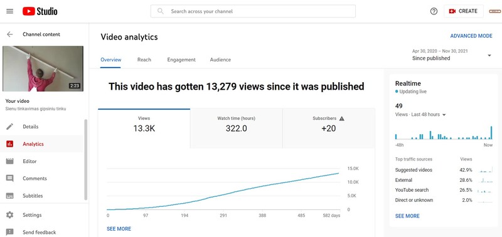
Task: Click the Subscribers warning triangle icon
Action: 341,118
